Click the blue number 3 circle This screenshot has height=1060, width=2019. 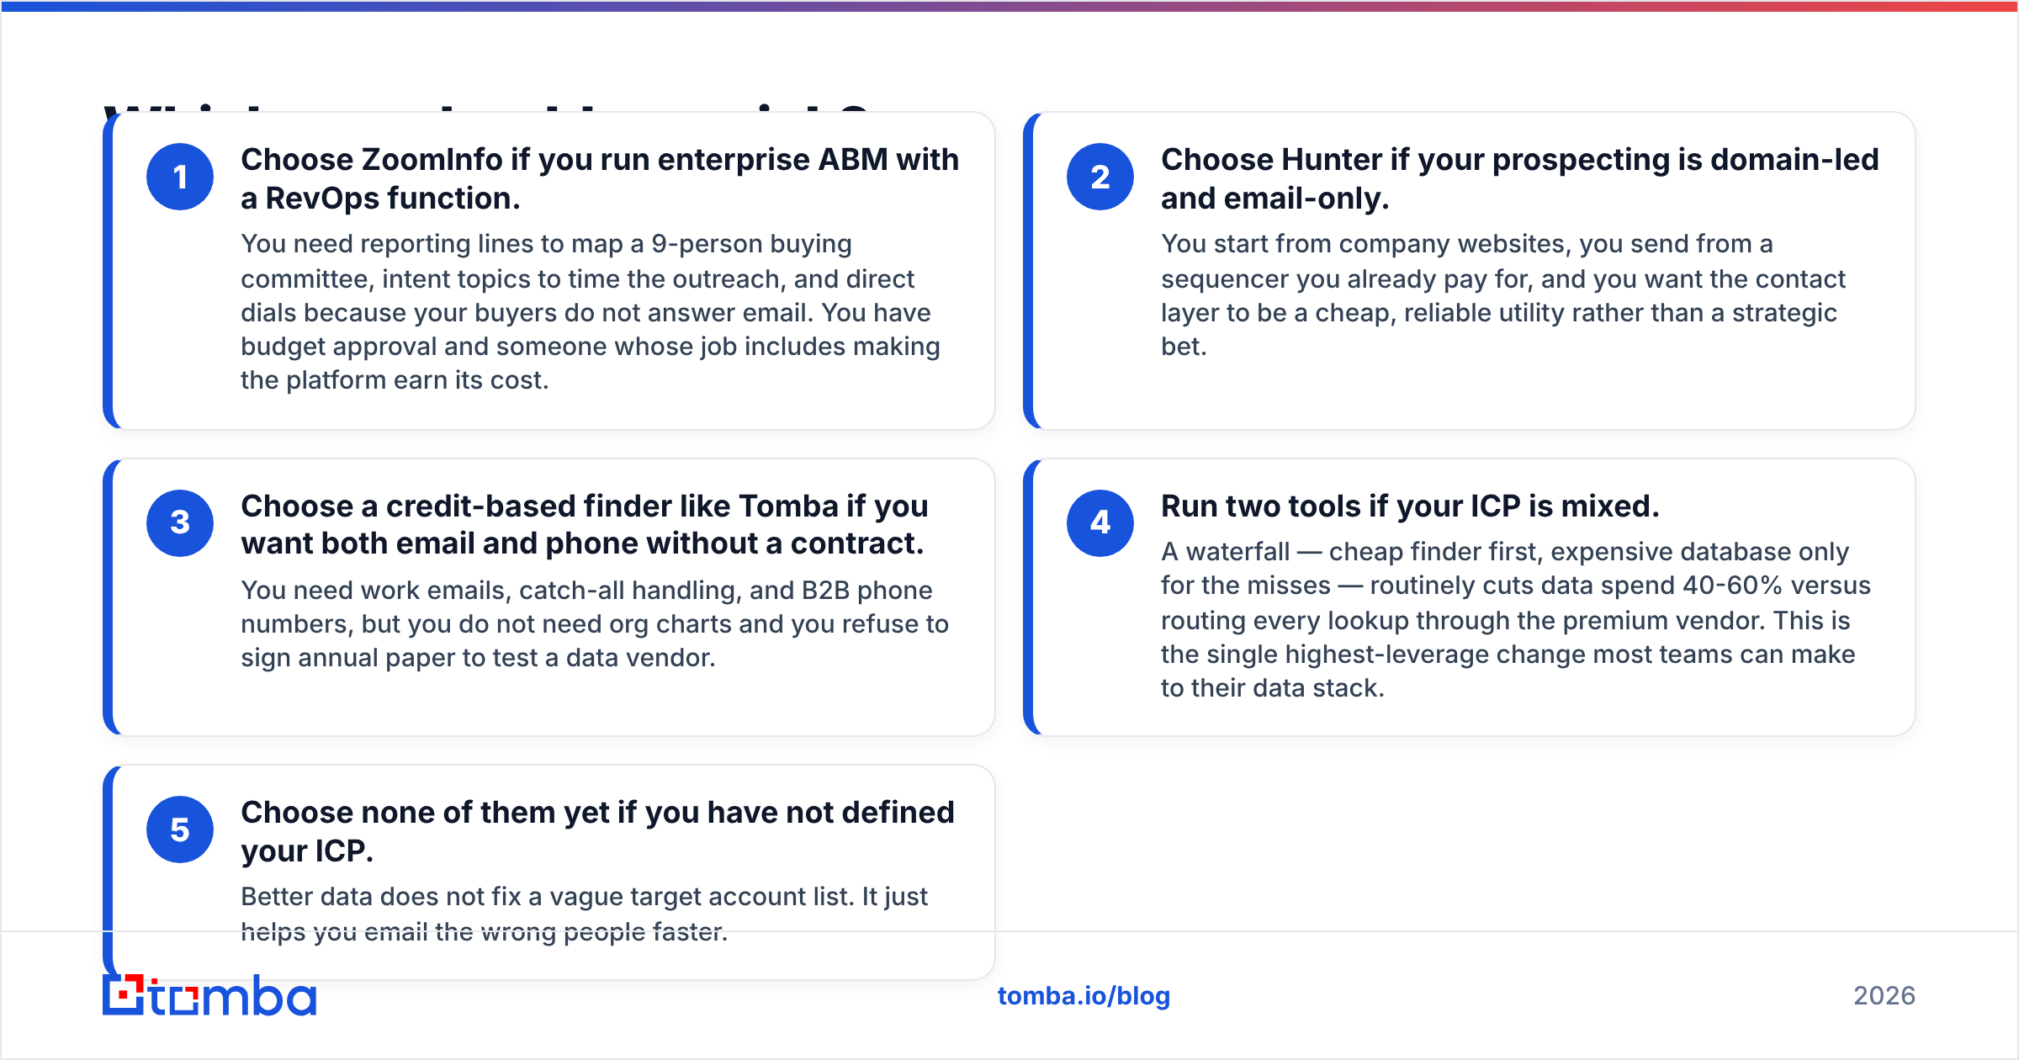tap(180, 523)
